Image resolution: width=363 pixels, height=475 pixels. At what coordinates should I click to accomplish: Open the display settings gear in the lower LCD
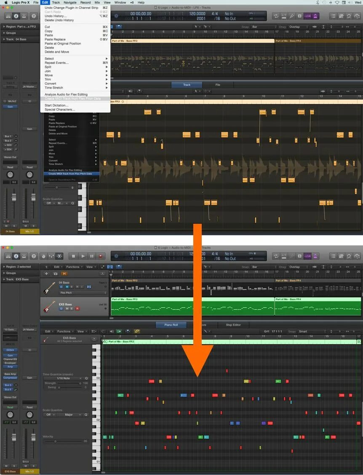(x=116, y=256)
